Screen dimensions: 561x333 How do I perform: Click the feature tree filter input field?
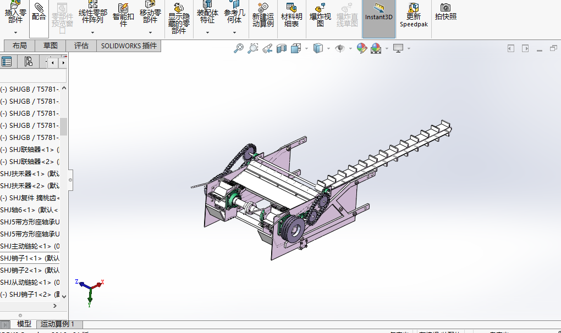click(33, 76)
